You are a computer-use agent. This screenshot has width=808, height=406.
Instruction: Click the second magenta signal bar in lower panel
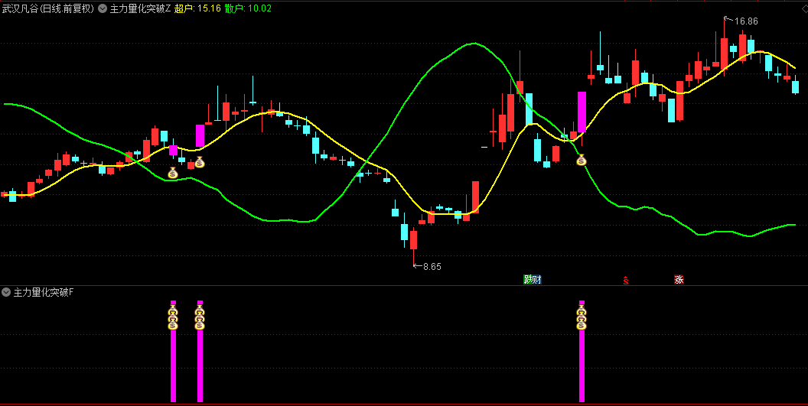point(200,352)
